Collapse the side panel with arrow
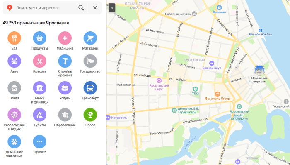 [111, 8]
